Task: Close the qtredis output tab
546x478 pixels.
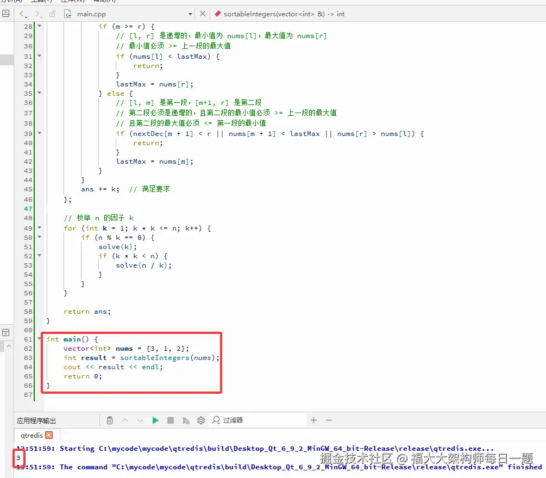Action: pos(49,435)
